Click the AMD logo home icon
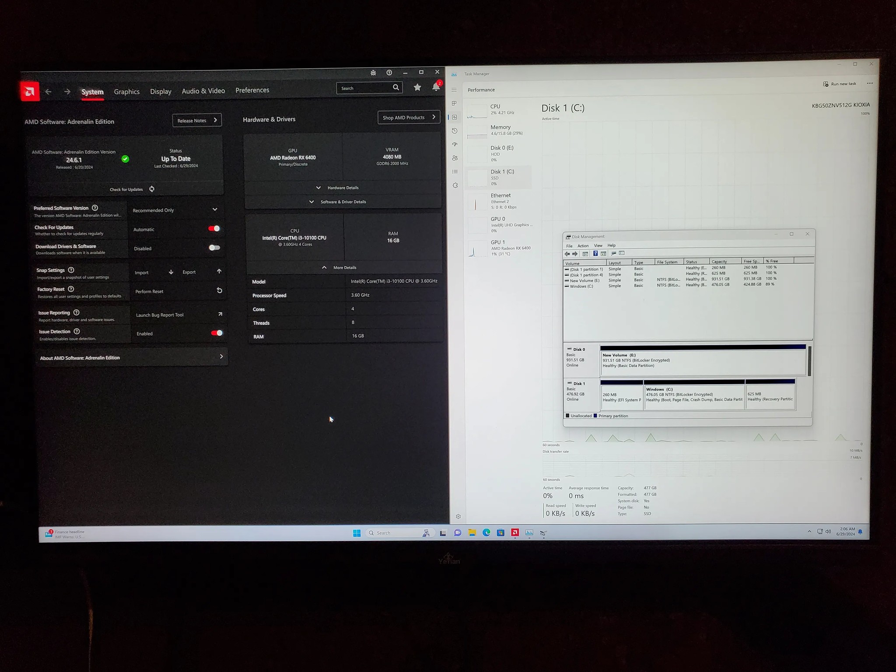The width and height of the screenshot is (896, 672). [30, 91]
